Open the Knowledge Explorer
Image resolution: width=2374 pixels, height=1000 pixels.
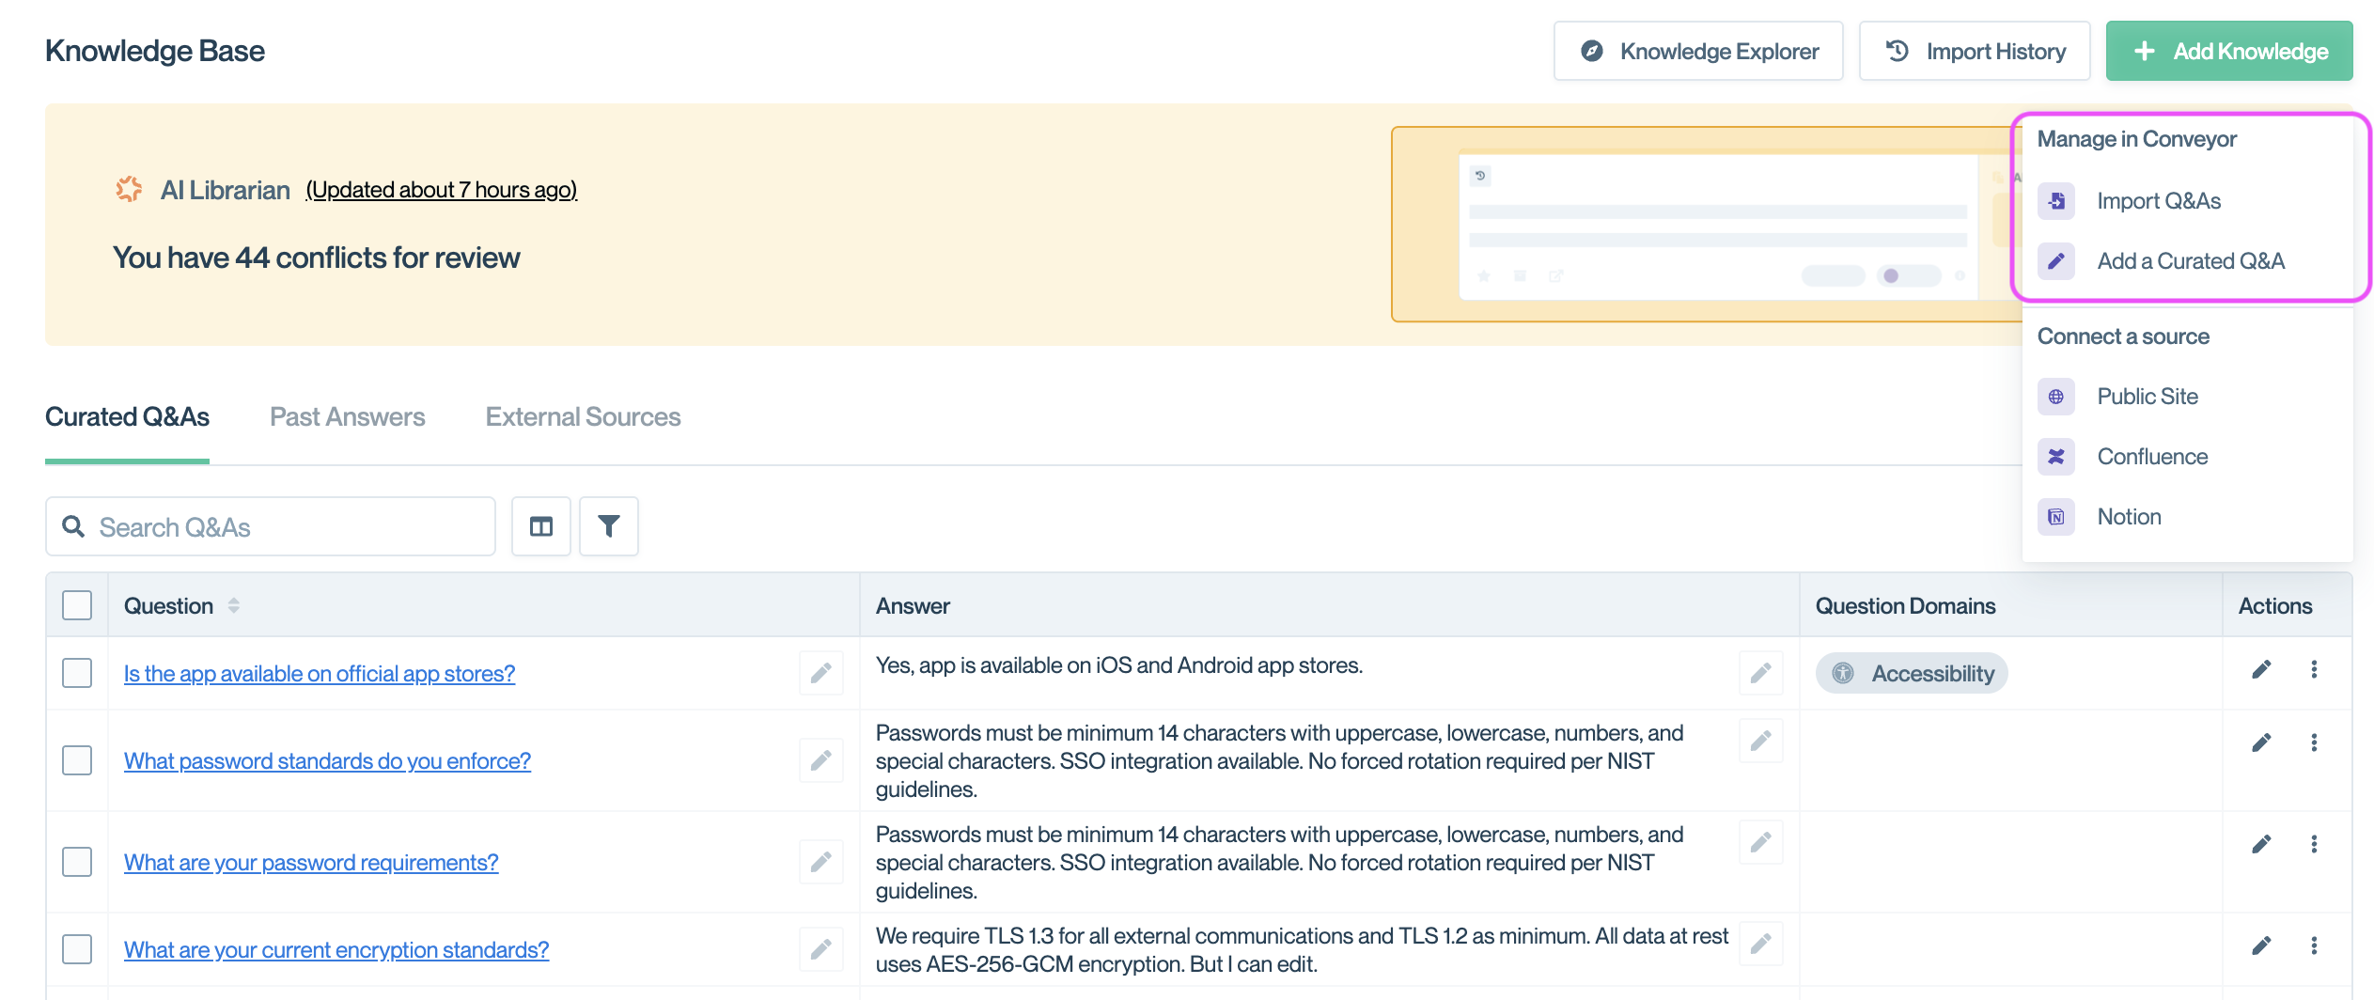pos(1697,51)
